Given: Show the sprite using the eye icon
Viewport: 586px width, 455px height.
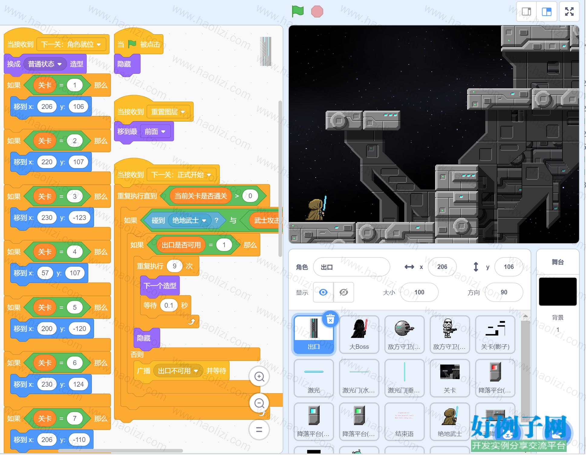Looking at the screenshot, I should pyautogui.click(x=323, y=292).
